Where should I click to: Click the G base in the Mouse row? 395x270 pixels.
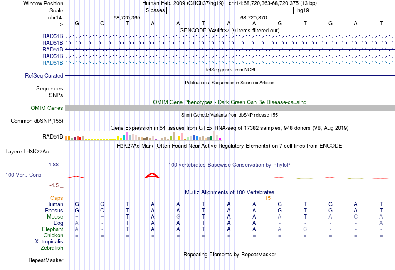[178, 216]
